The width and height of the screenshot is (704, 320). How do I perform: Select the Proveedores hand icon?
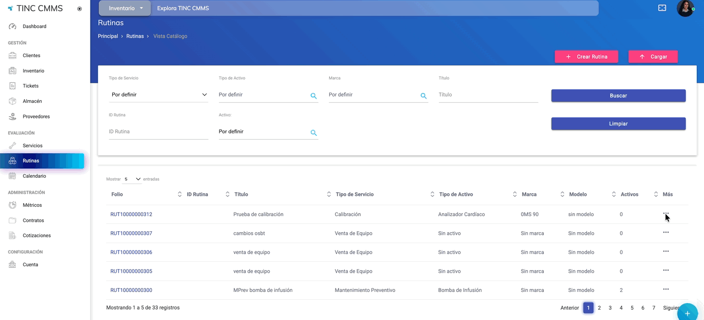[x=12, y=116]
